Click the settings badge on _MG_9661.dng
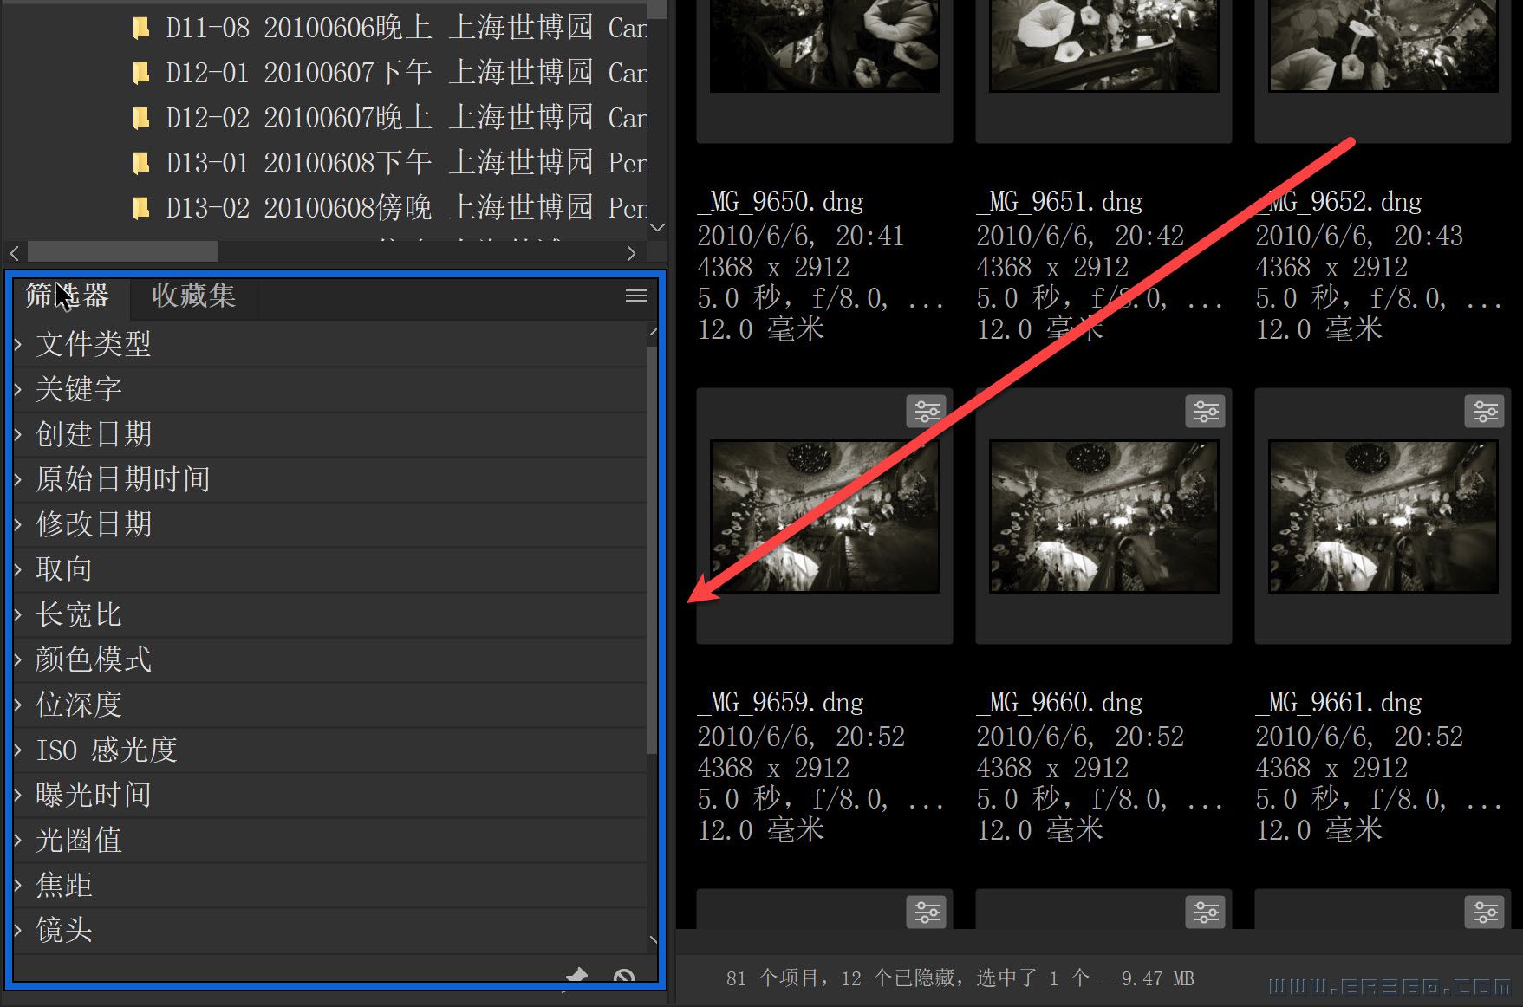The height and width of the screenshot is (1007, 1523). (x=1484, y=411)
